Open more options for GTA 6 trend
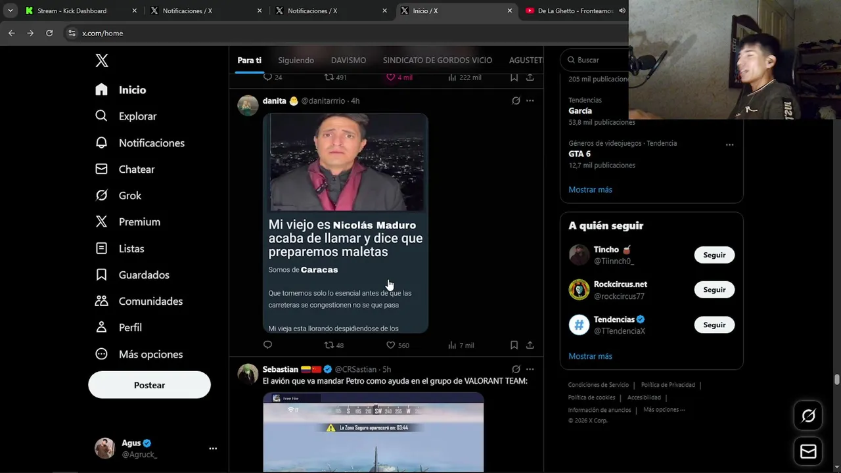The height and width of the screenshot is (473, 841). point(729,145)
